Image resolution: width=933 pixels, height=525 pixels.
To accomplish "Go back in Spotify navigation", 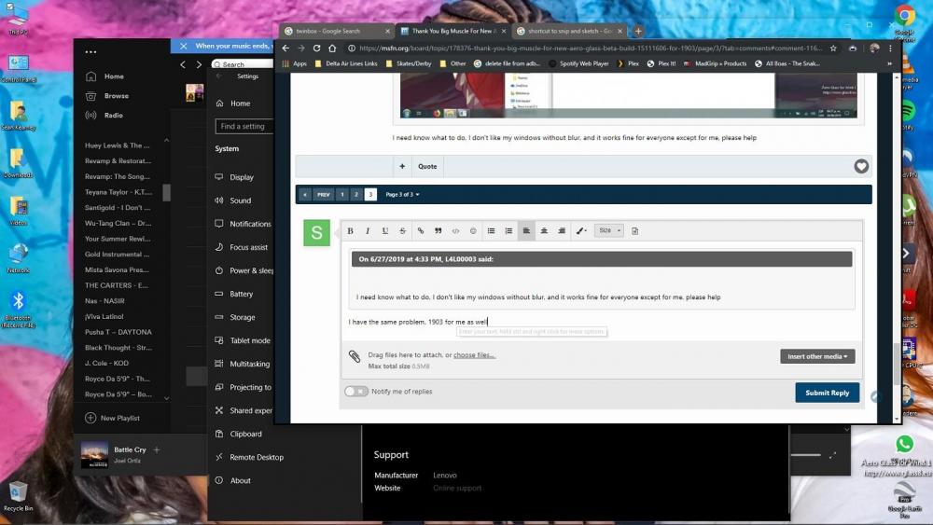I will tap(183, 64).
